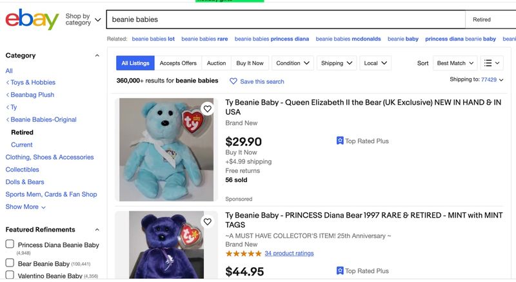This screenshot has height=282, width=516.
Task: Open the Best Match sort dropdown
Action: click(x=455, y=63)
